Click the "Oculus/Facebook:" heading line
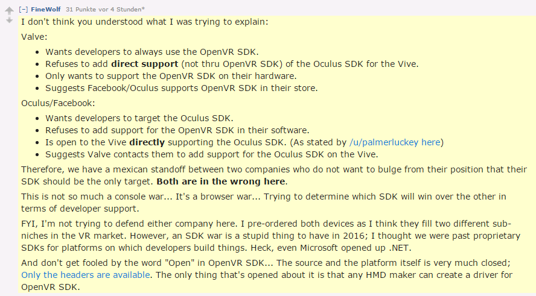This screenshot has width=536, height=296. pyautogui.click(x=58, y=103)
